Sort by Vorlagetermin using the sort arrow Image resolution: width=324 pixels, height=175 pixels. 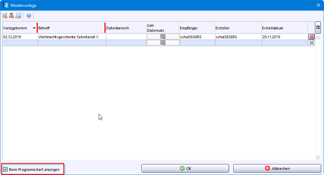click(x=34, y=28)
